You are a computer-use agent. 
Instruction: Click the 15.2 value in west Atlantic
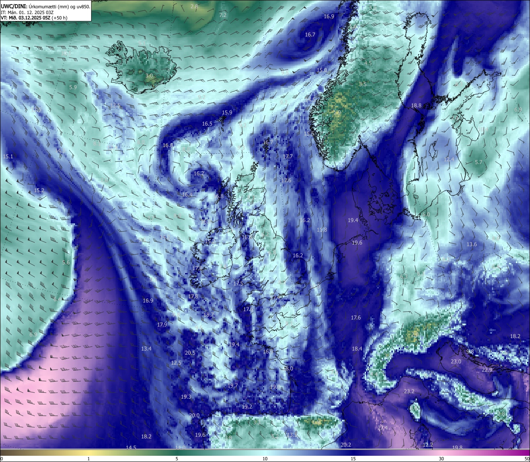point(39,191)
